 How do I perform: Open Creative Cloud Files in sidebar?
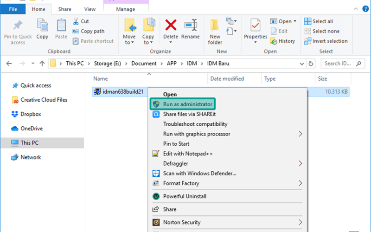[x=44, y=100]
